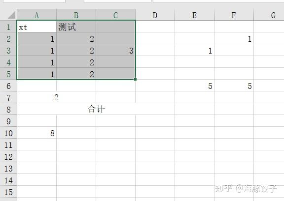284x201 pixels.
Task: Select row 10 header
Action: pyautogui.click(x=8, y=133)
